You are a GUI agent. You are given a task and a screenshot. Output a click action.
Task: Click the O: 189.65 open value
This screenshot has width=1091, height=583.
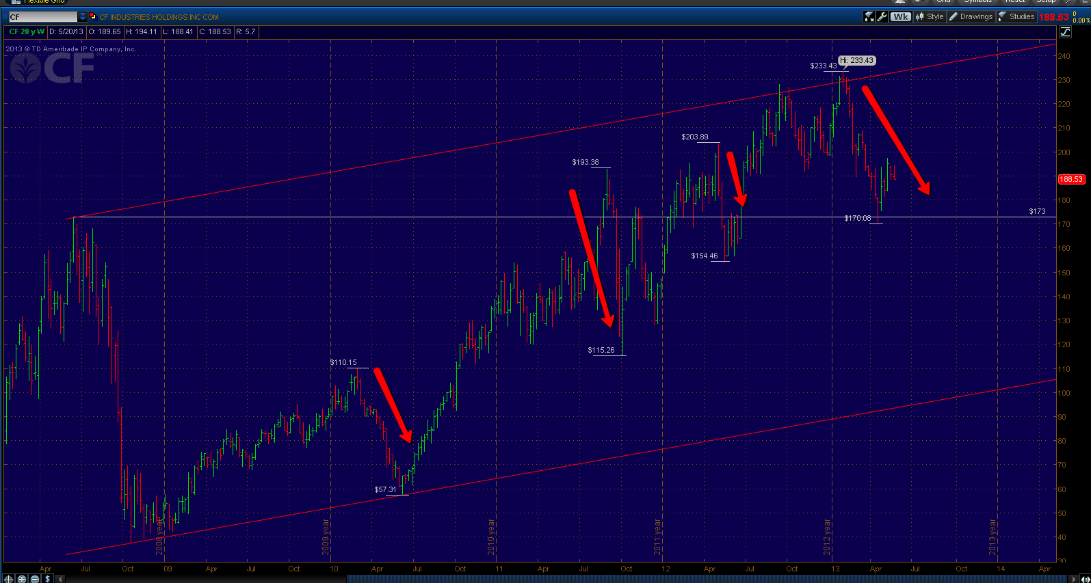[x=105, y=31]
